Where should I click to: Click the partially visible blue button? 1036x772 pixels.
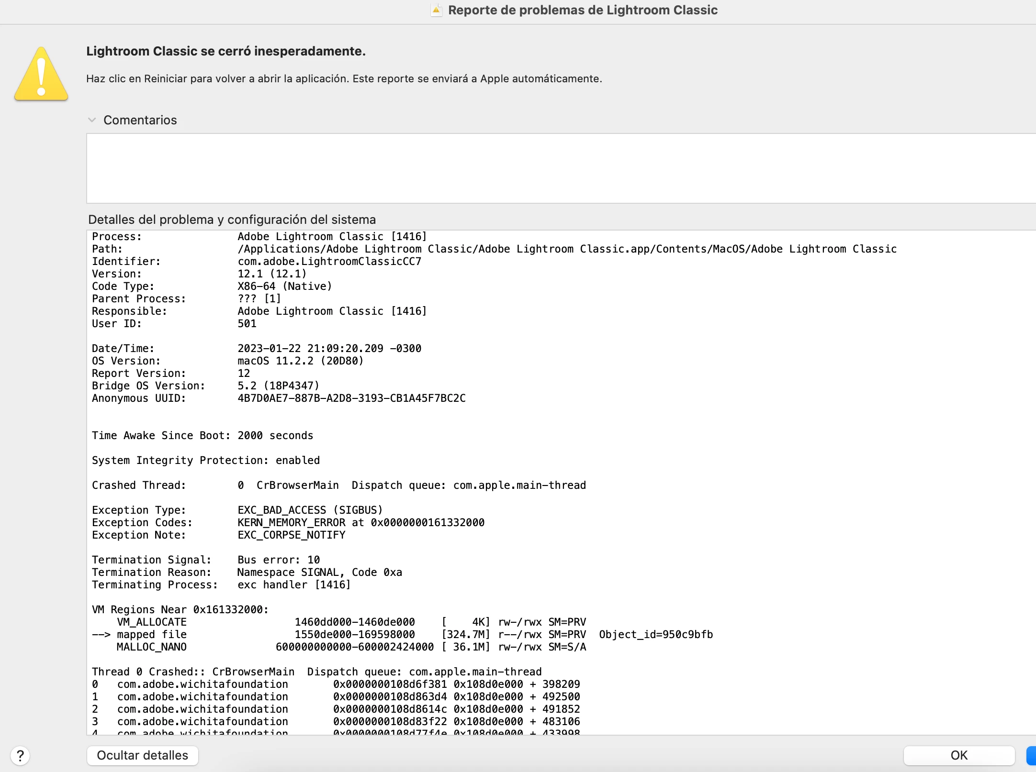pos(1031,756)
